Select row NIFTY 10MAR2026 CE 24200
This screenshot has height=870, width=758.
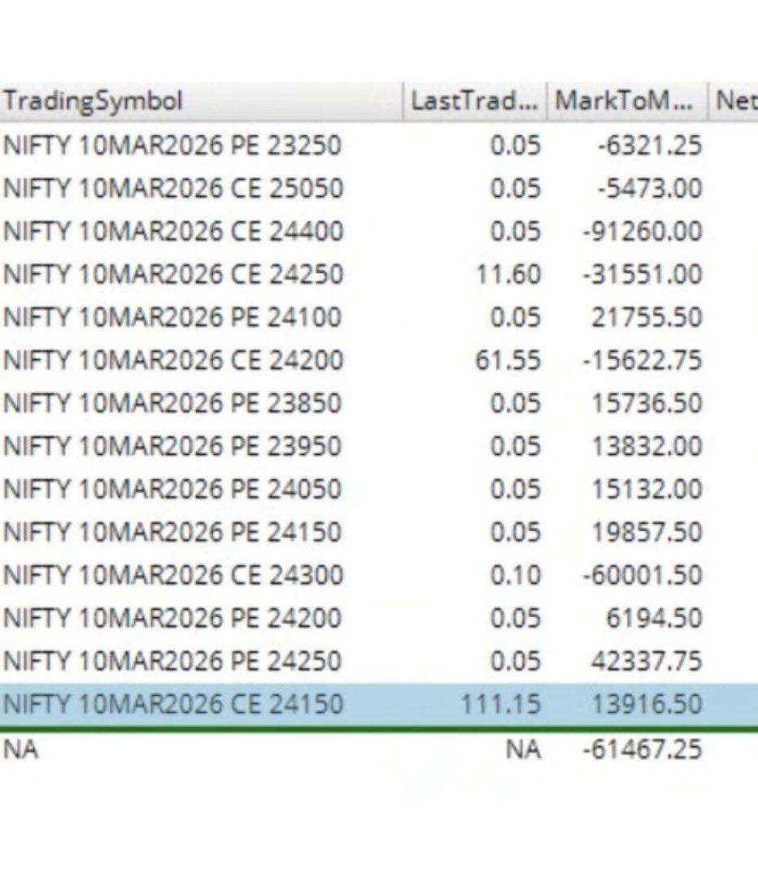[x=379, y=361]
